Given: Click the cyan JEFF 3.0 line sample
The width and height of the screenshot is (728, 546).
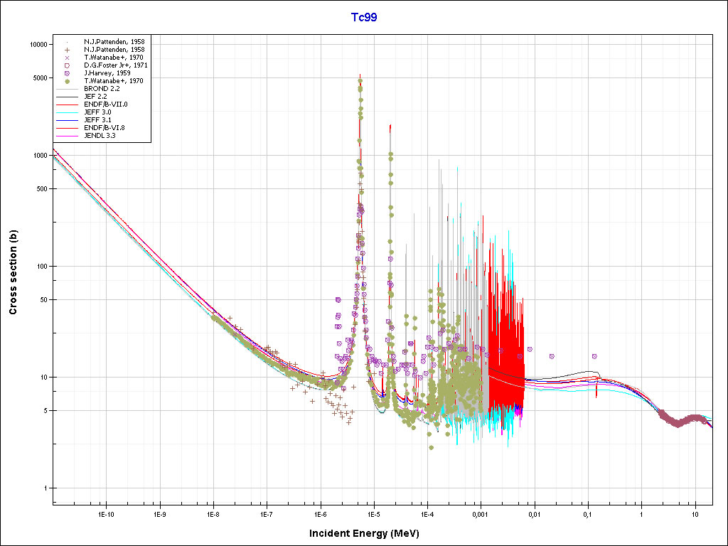Looking at the screenshot, I should [67, 112].
